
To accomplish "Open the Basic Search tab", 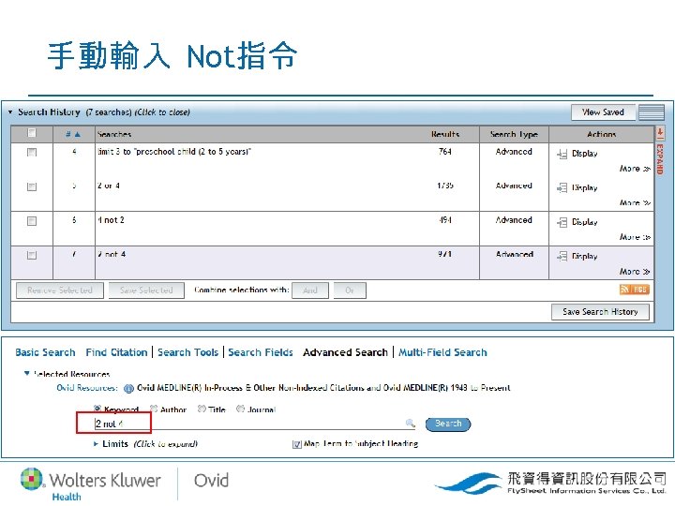I will (45, 352).
